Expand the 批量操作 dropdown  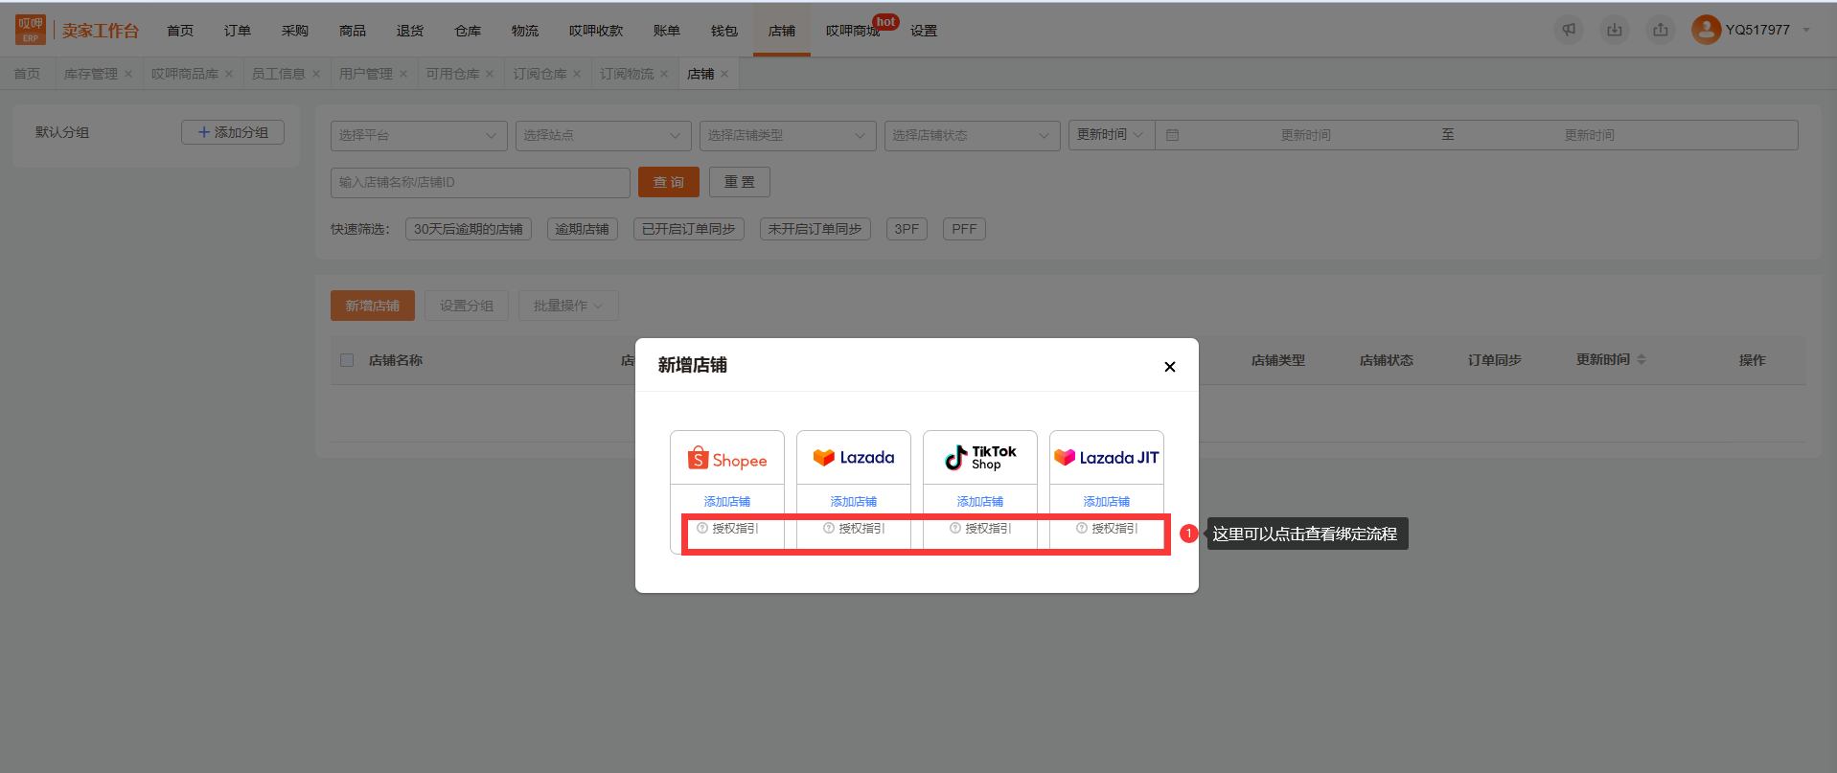[568, 306]
